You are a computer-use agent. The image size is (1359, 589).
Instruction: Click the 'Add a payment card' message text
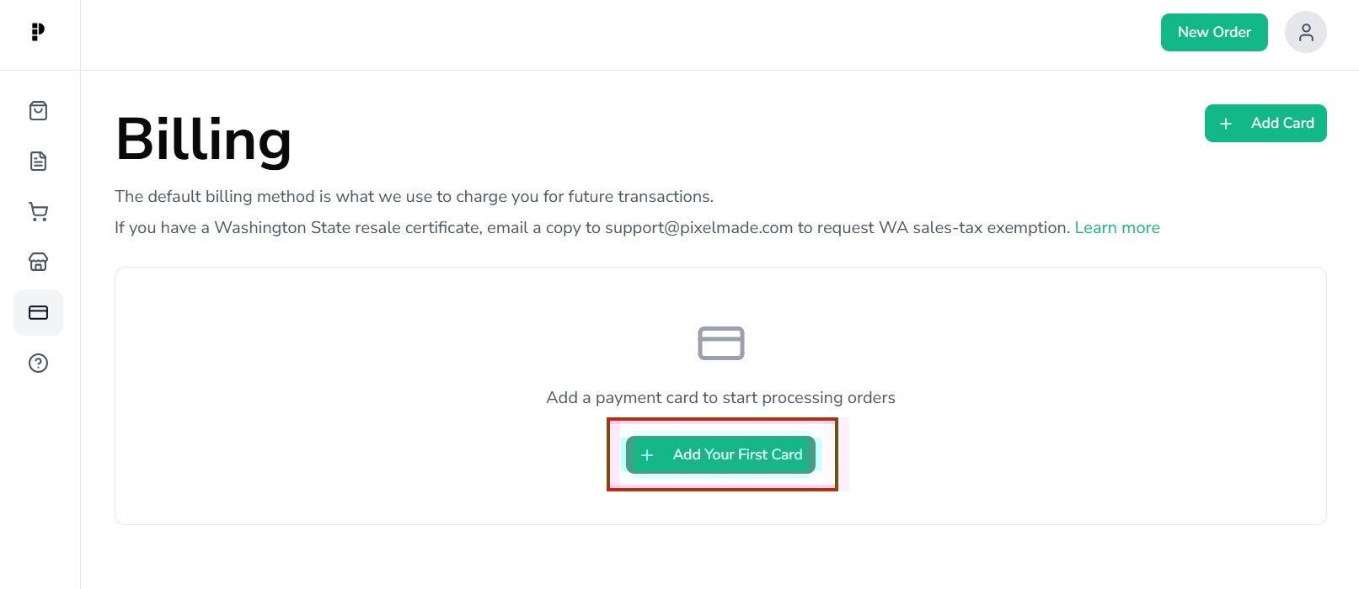720,398
